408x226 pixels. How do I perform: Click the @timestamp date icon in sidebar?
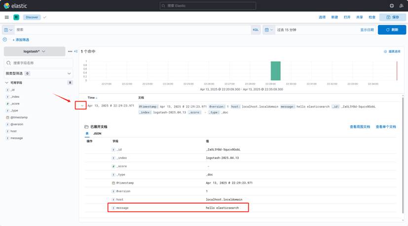click(x=7, y=117)
